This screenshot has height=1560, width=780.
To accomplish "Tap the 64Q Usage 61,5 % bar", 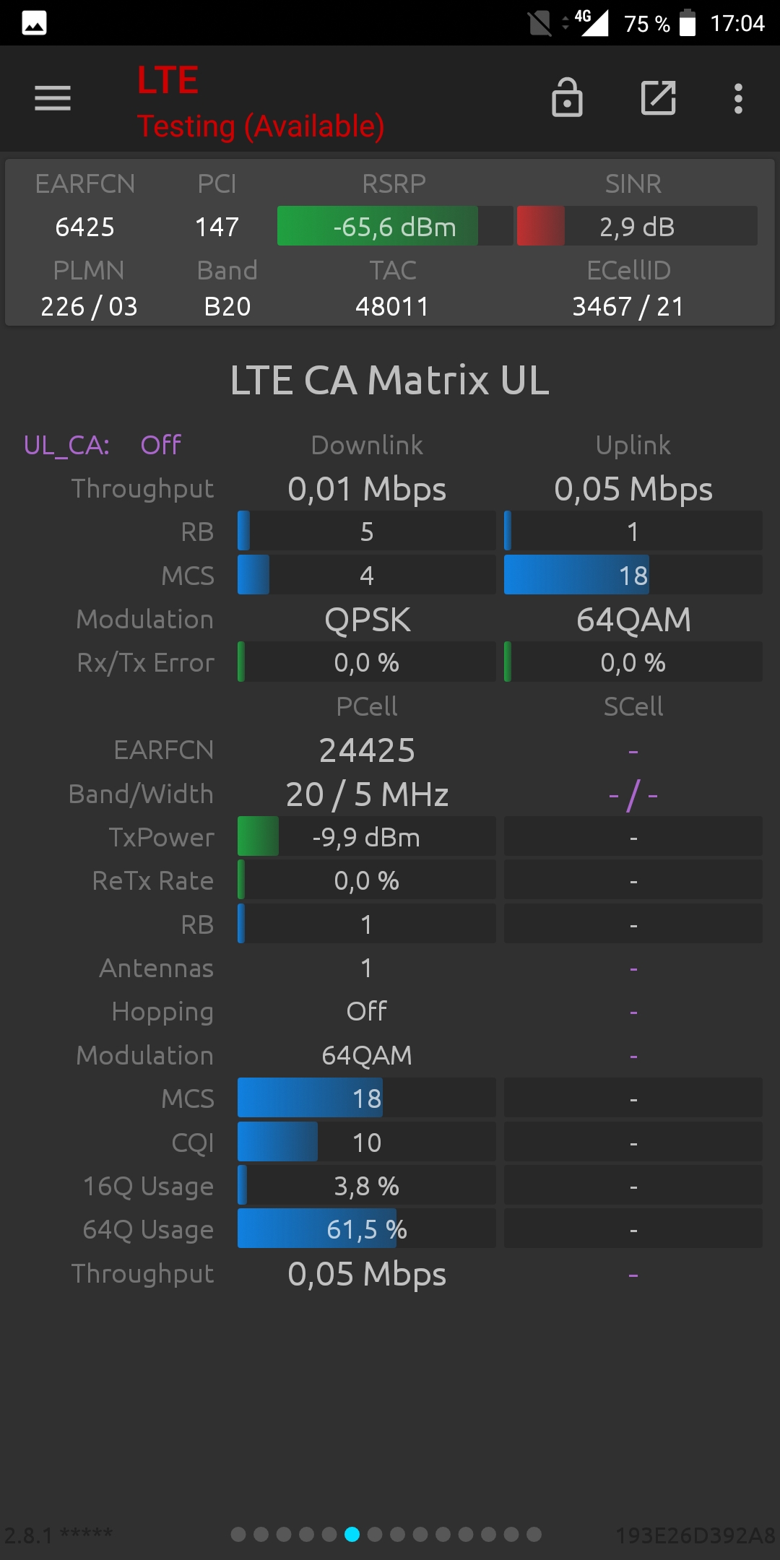I will pos(366,1228).
